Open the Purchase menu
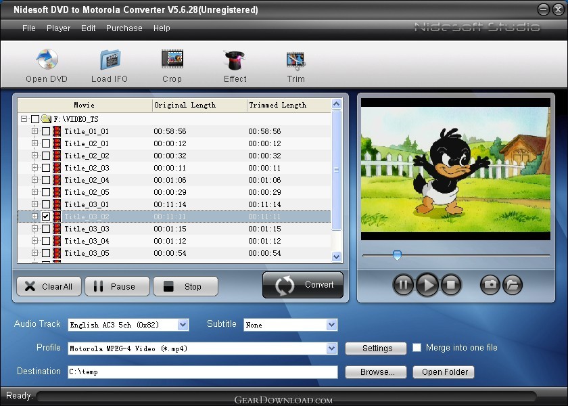568x406 pixels. (124, 28)
